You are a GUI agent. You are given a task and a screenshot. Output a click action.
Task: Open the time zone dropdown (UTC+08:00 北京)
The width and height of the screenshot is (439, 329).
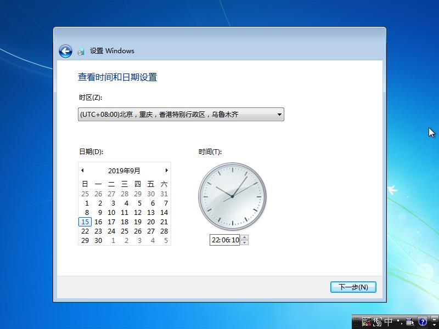coord(181,114)
